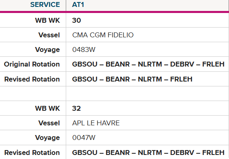Click the last Revised Rotation label
The height and width of the screenshot is (159, 229).
point(32,153)
